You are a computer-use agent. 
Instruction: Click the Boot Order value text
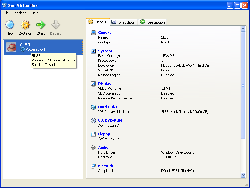(186, 65)
